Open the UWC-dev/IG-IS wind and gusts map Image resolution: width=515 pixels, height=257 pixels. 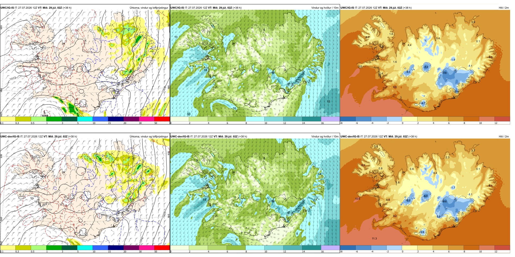255,192
